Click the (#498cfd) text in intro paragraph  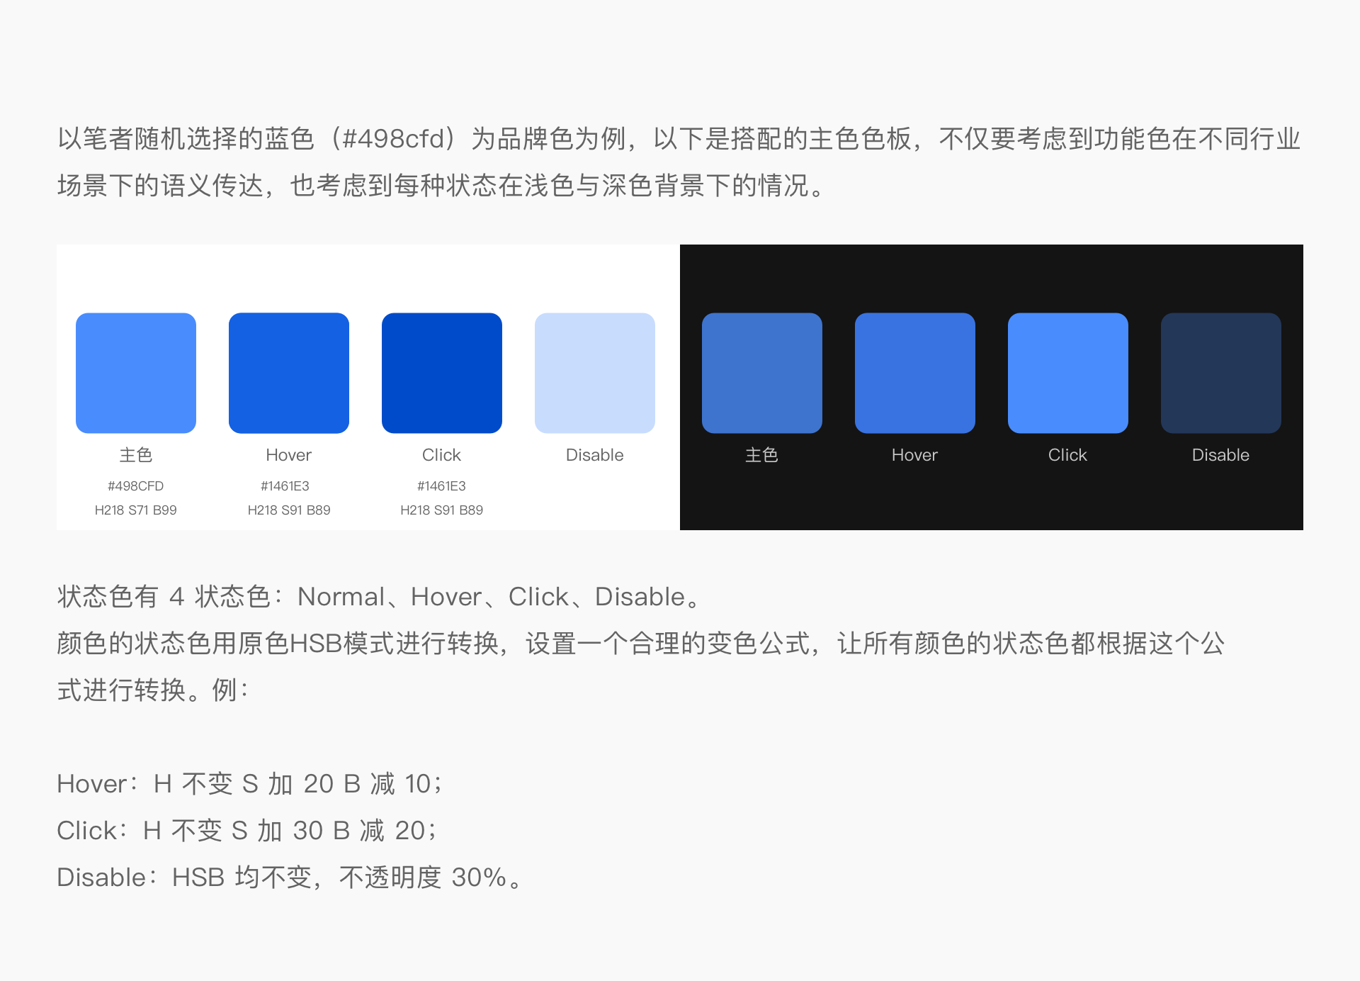[392, 139]
